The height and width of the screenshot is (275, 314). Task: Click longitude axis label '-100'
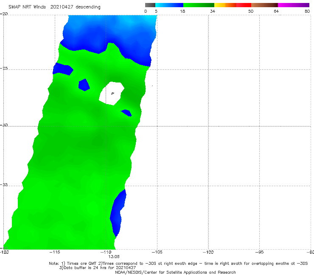(x=208, y=252)
